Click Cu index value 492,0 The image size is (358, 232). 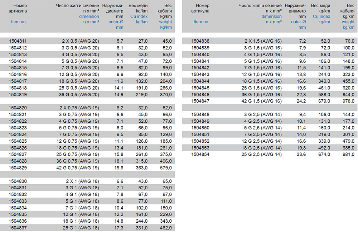[x=324, y=148]
